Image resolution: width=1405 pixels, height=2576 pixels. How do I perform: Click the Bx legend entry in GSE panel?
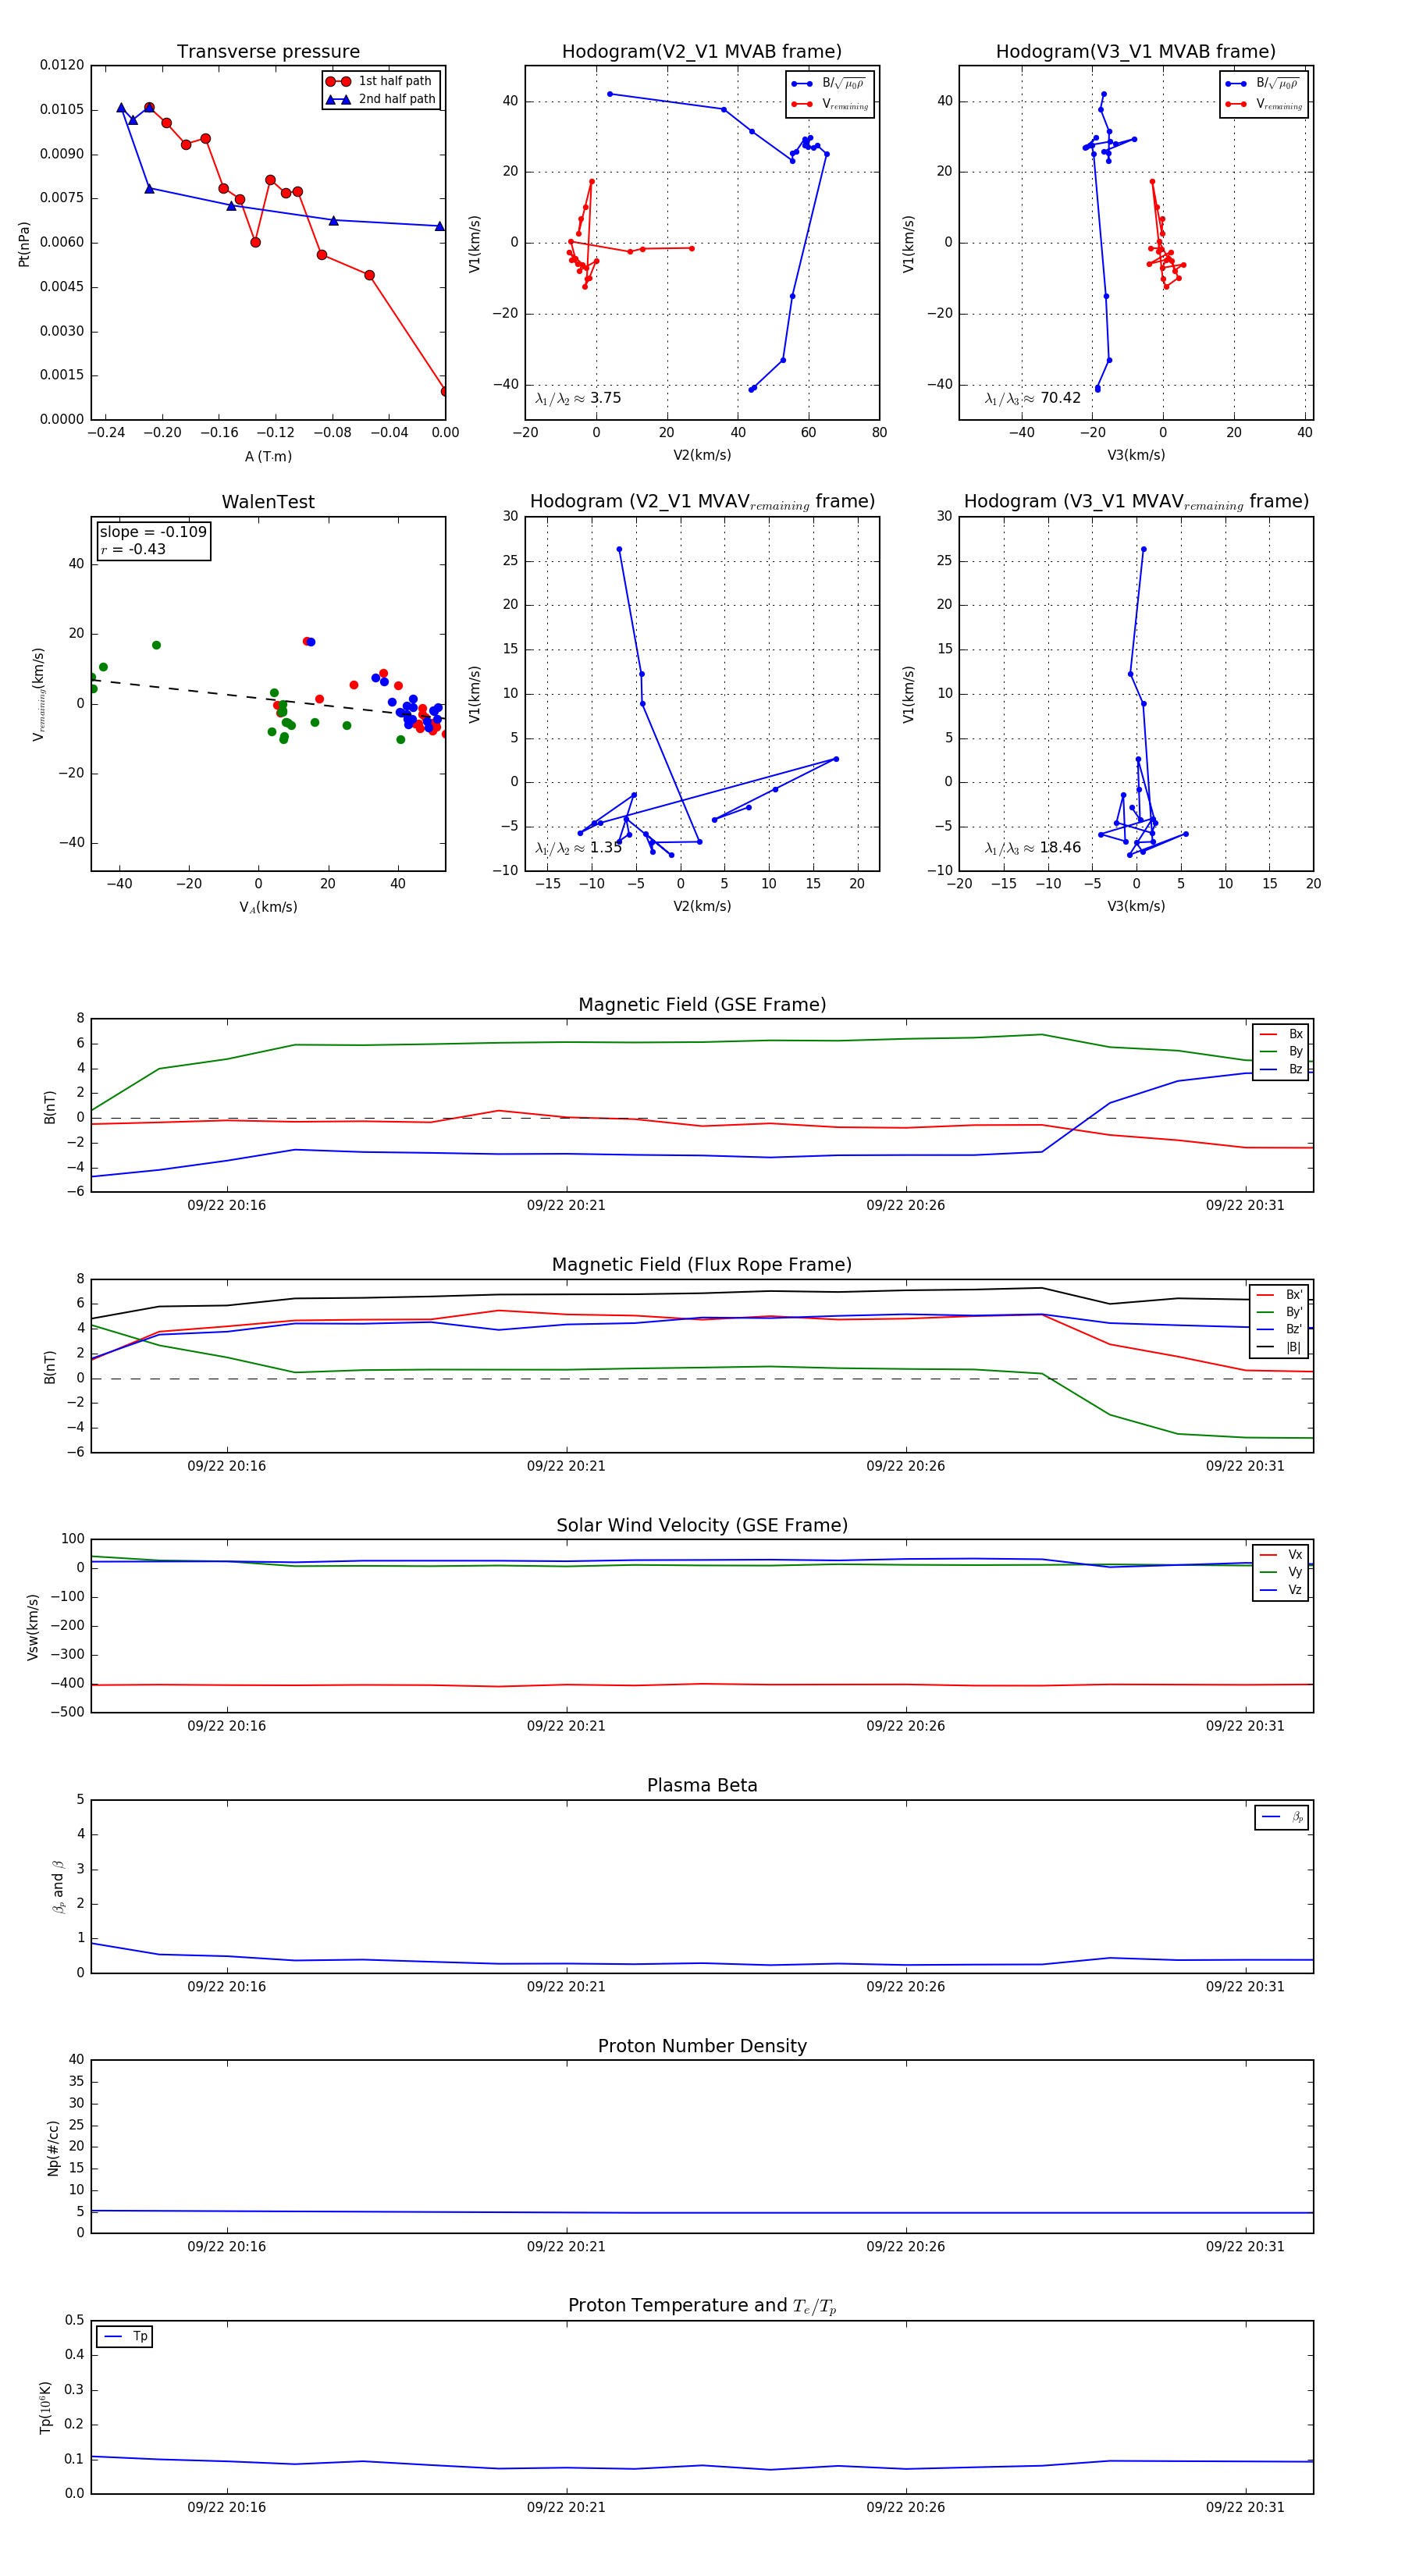pos(1281,1034)
